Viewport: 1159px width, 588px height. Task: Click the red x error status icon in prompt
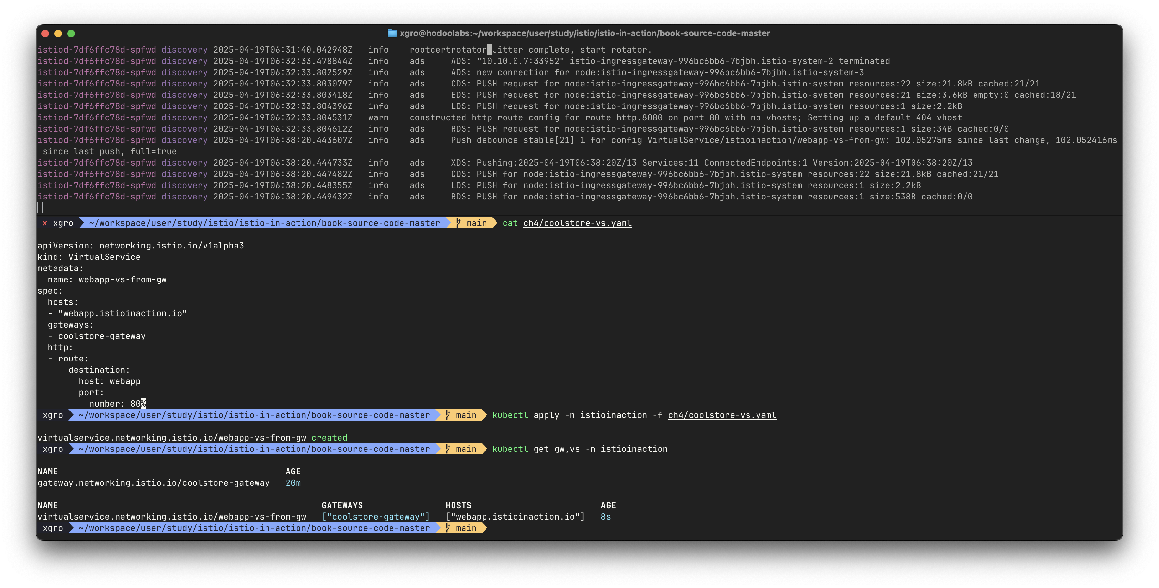[x=45, y=223]
